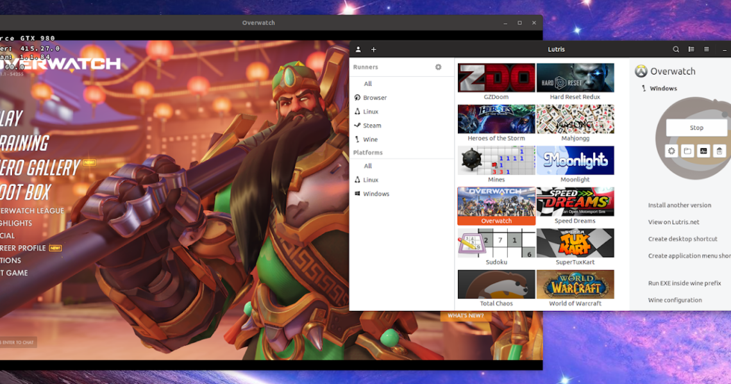Open the gear icon beside Runners header
The image size is (731, 384).
(x=438, y=67)
